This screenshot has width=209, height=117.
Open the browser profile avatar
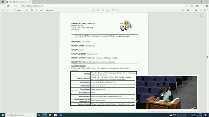click(x=197, y=6)
